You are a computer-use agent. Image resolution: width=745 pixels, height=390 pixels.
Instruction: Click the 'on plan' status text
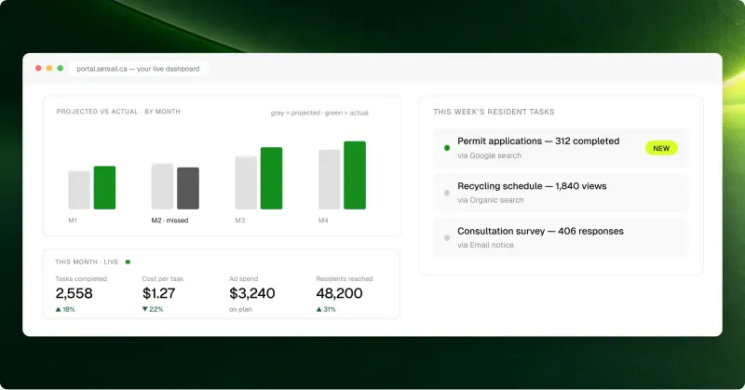[240, 309]
